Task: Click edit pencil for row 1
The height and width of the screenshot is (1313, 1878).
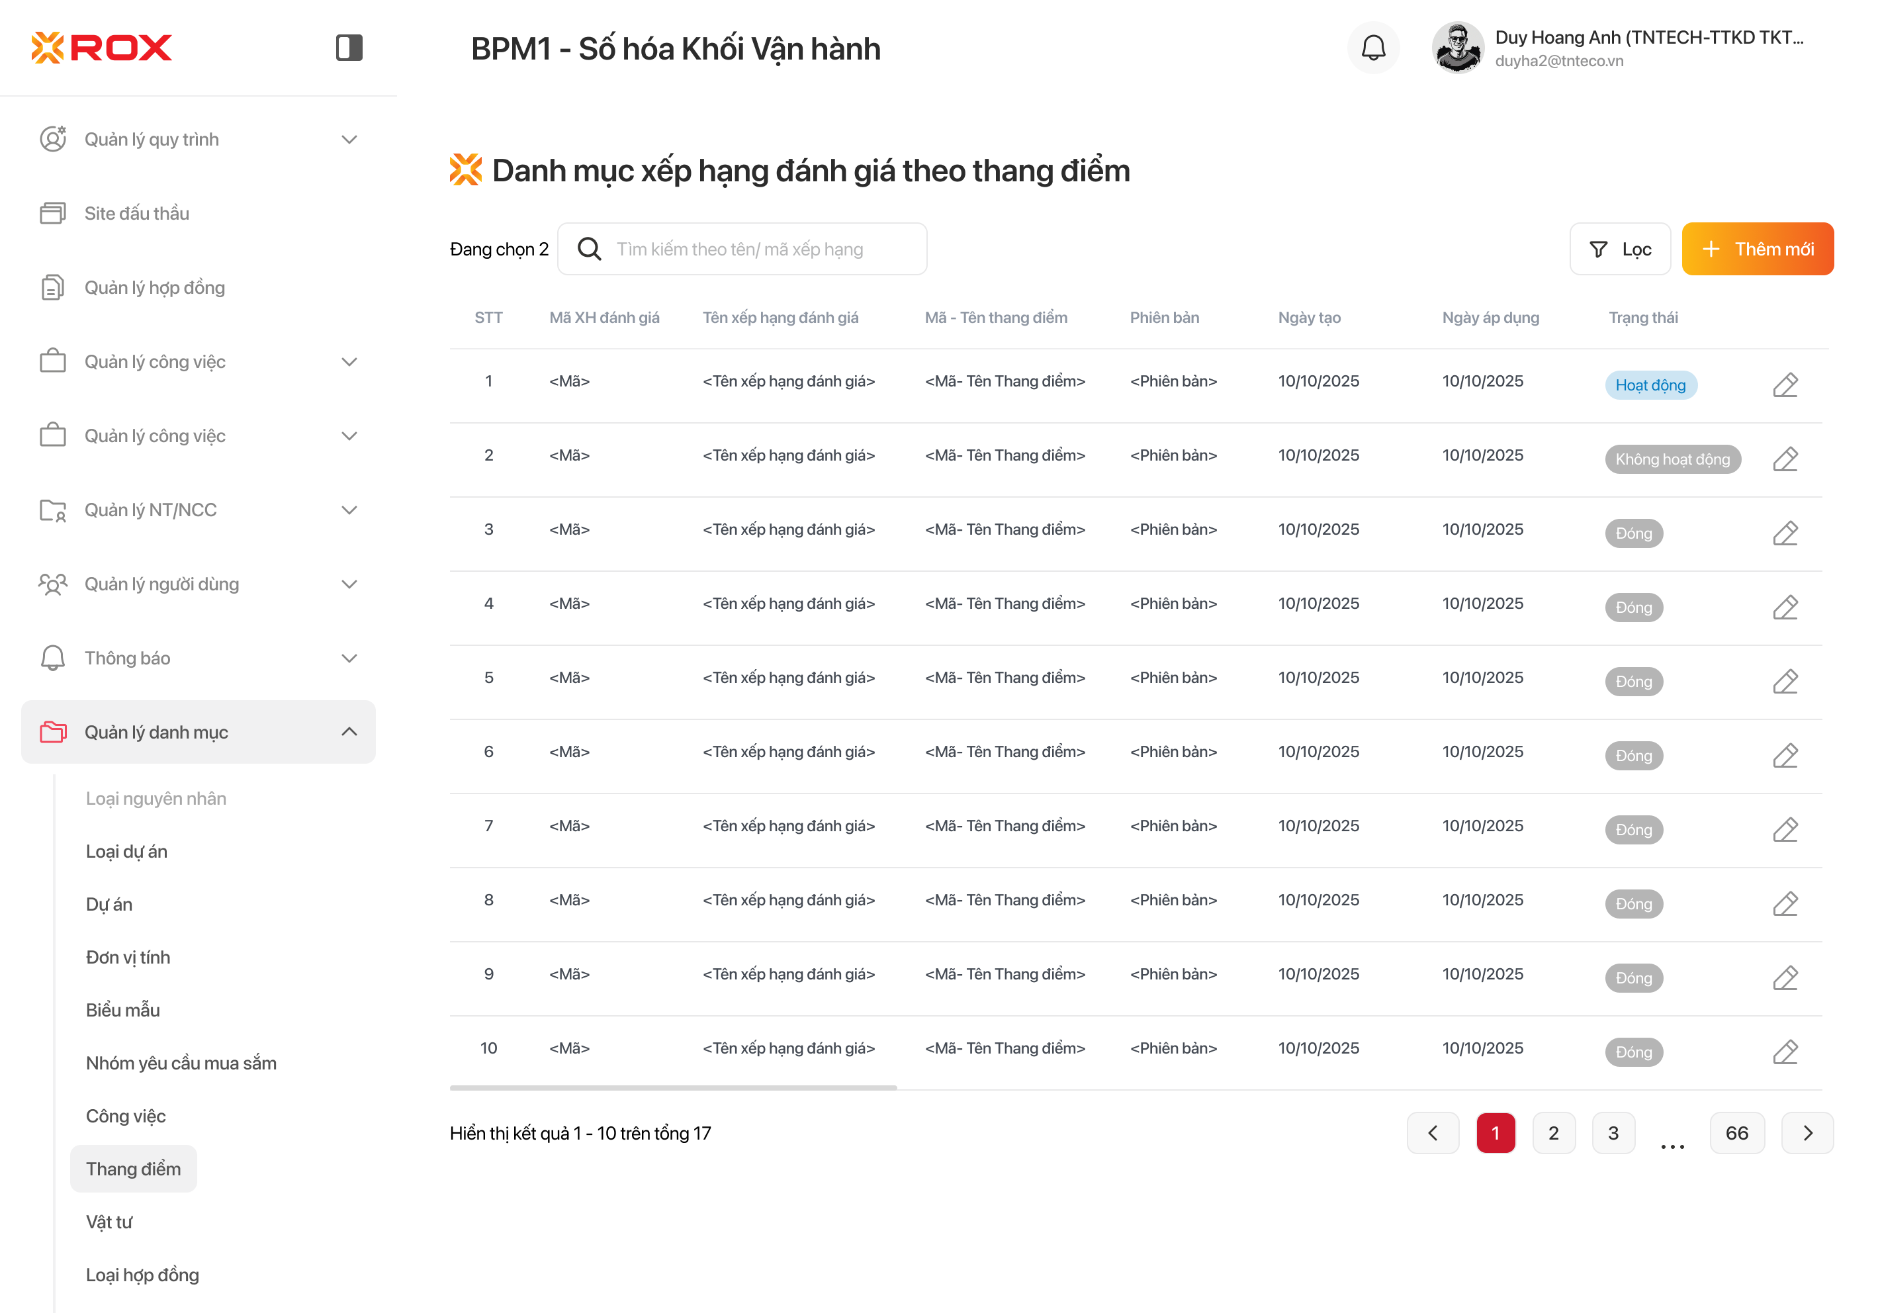Action: [1785, 385]
